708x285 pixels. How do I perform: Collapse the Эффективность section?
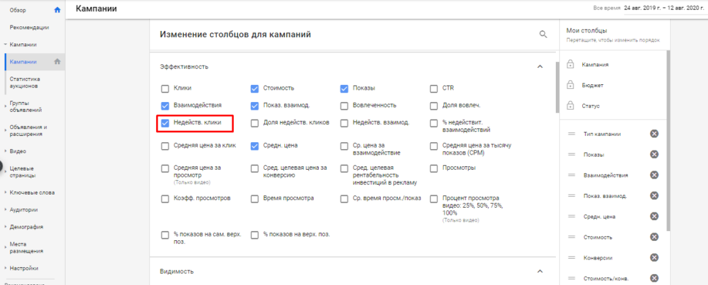point(540,66)
